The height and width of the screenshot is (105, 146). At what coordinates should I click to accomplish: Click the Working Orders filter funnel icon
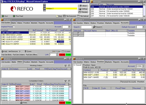65,65
